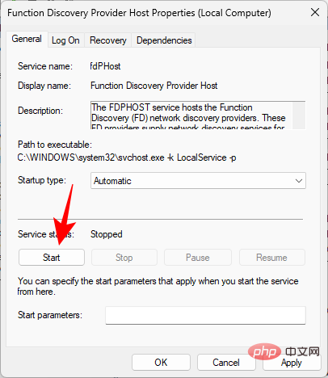Click the red php logo watermark
Viewport: 328px width, 378px height.
[x=265, y=351]
